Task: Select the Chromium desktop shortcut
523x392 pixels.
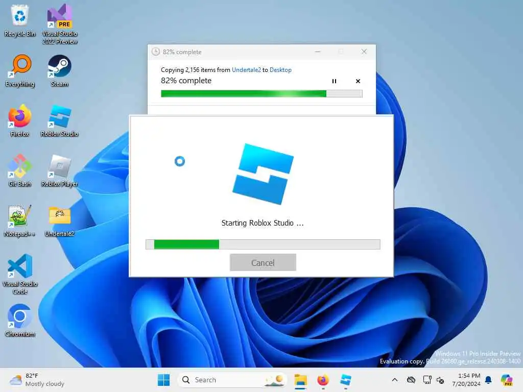Action: click(x=20, y=321)
